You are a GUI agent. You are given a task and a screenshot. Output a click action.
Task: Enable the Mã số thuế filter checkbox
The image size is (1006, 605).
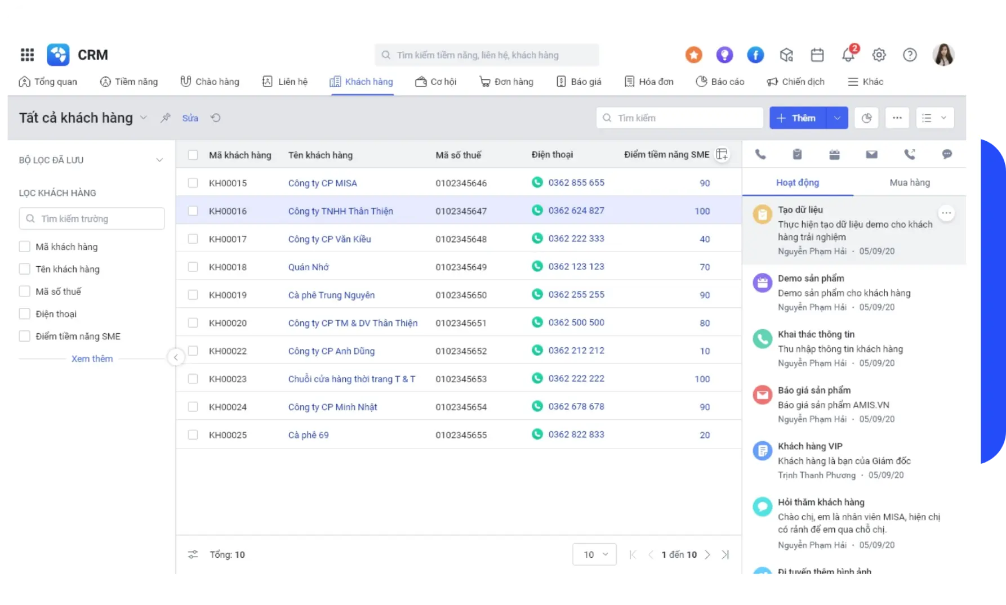pyautogui.click(x=25, y=292)
